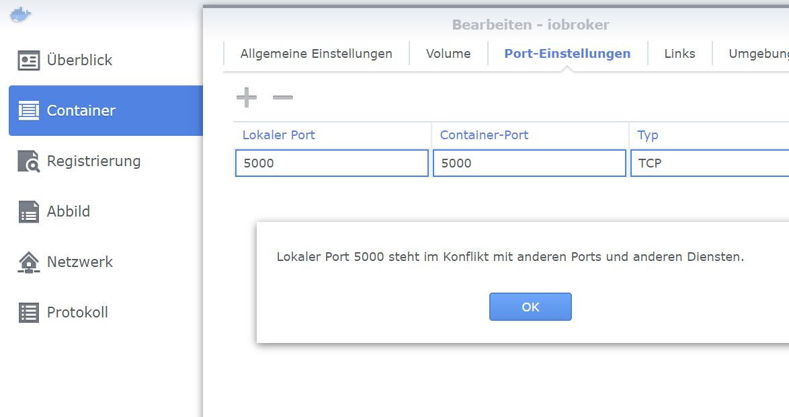The image size is (789, 417).
Task: Open the Links tab
Action: (x=680, y=53)
